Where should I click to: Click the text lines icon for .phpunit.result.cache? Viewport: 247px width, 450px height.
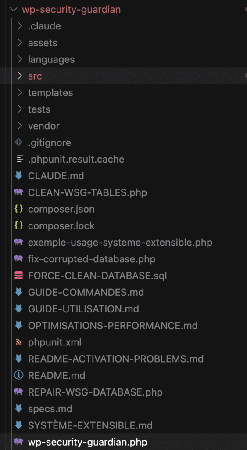19,159
